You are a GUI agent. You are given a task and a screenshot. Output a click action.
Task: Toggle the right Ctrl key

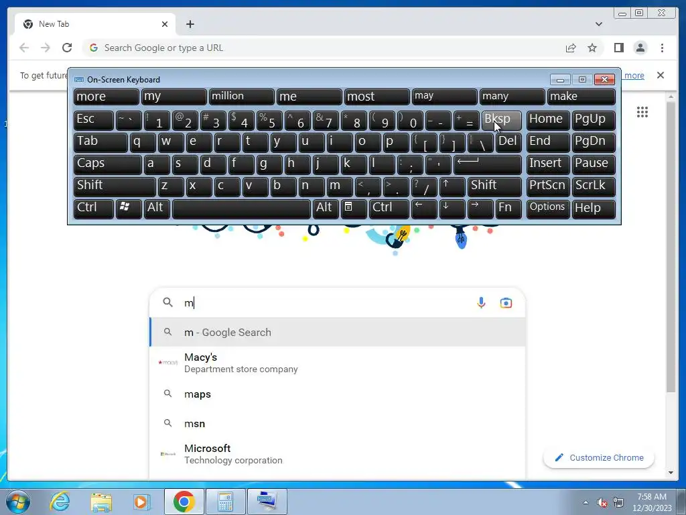(389, 209)
